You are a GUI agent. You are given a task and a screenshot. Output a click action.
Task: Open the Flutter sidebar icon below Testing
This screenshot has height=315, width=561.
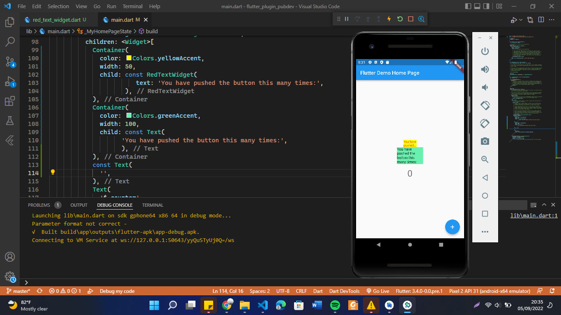point(10,140)
